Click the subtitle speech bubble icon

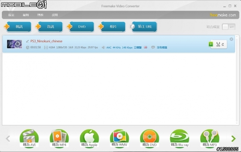tap(153, 47)
